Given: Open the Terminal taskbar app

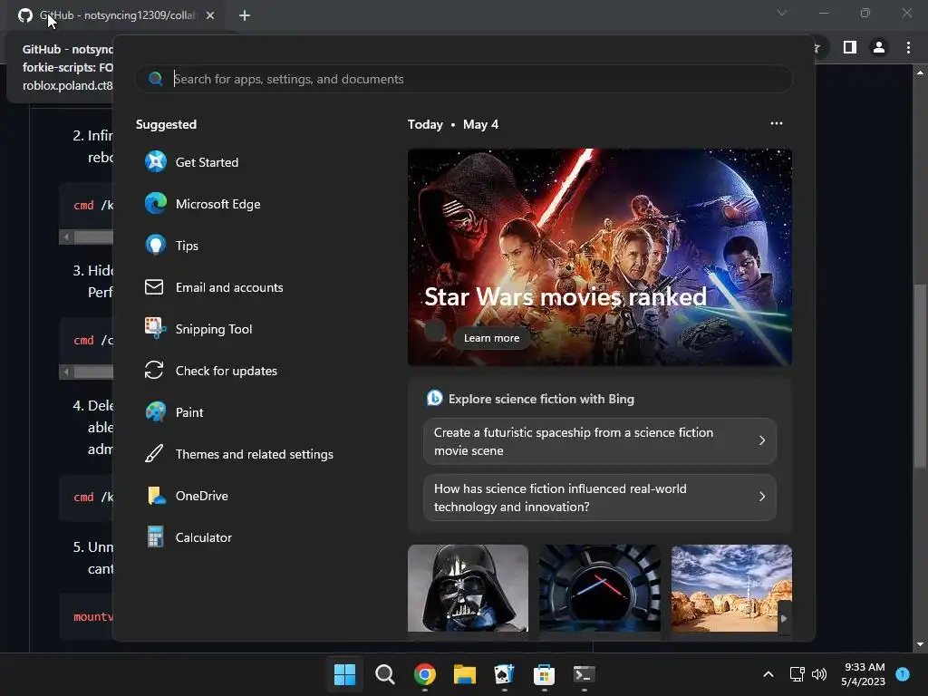Looking at the screenshot, I should click(585, 674).
